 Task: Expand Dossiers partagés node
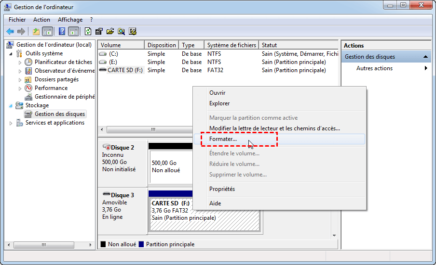[x=20, y=80]
